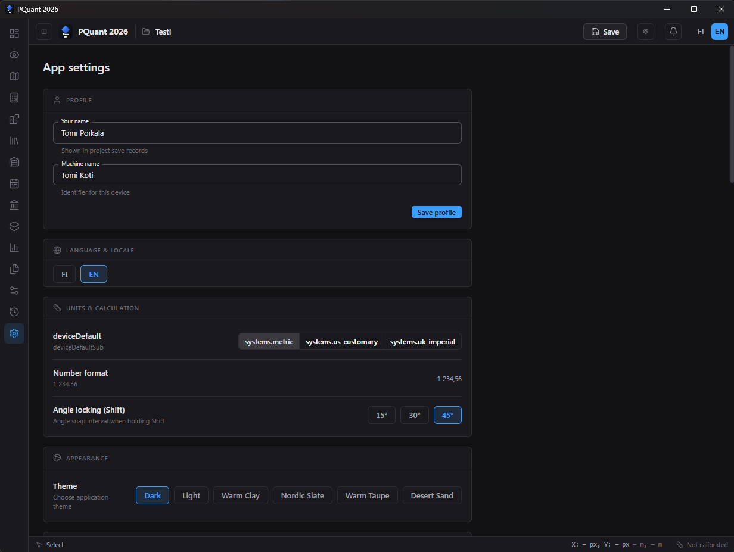The width and height of the screenshot is (734, 552).
Task: Click the number format value 1 234,56
Action: [x=449, y=379]
